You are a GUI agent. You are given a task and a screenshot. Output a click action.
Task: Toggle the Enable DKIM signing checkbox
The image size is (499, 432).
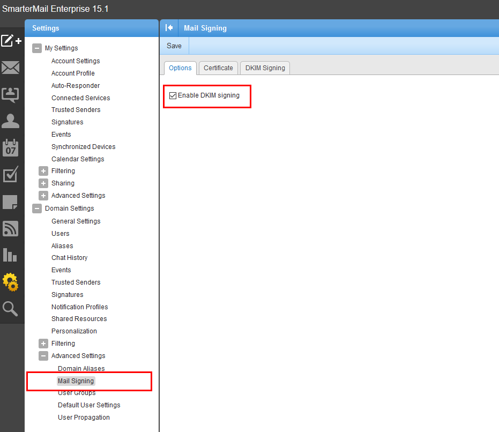click(173, 95)
